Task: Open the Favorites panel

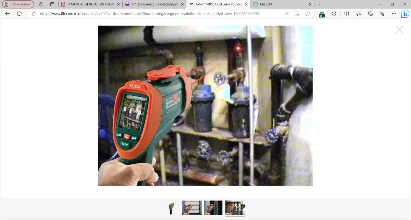Action: click(359, 14)
